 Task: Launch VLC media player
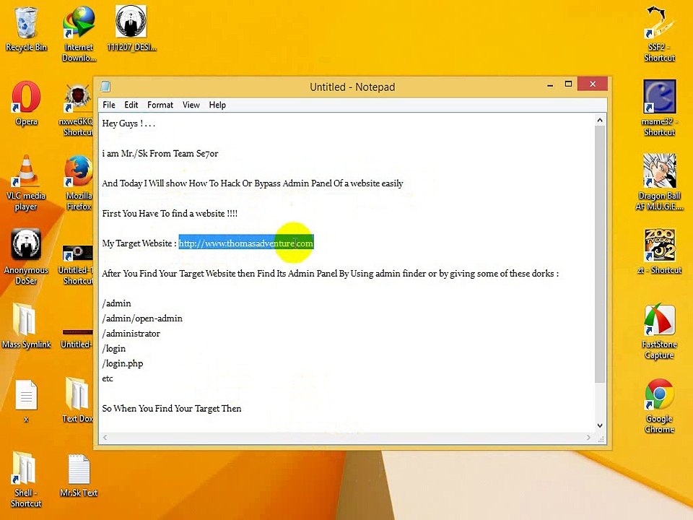(26, 183)
